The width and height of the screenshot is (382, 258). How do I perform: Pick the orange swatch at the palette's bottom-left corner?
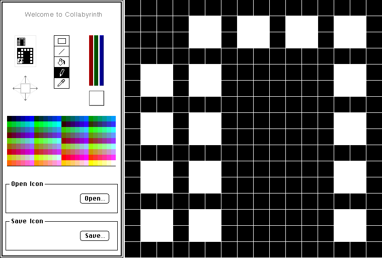pyautogui.click(x=9, y=163)
